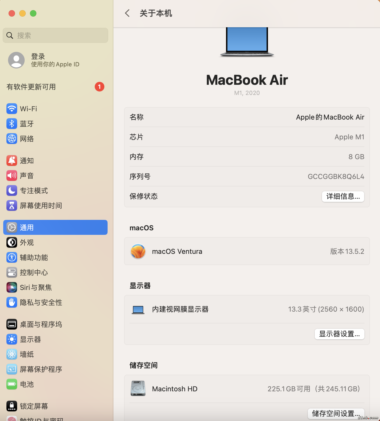Open 显示器设置... button

pos(340,334)
